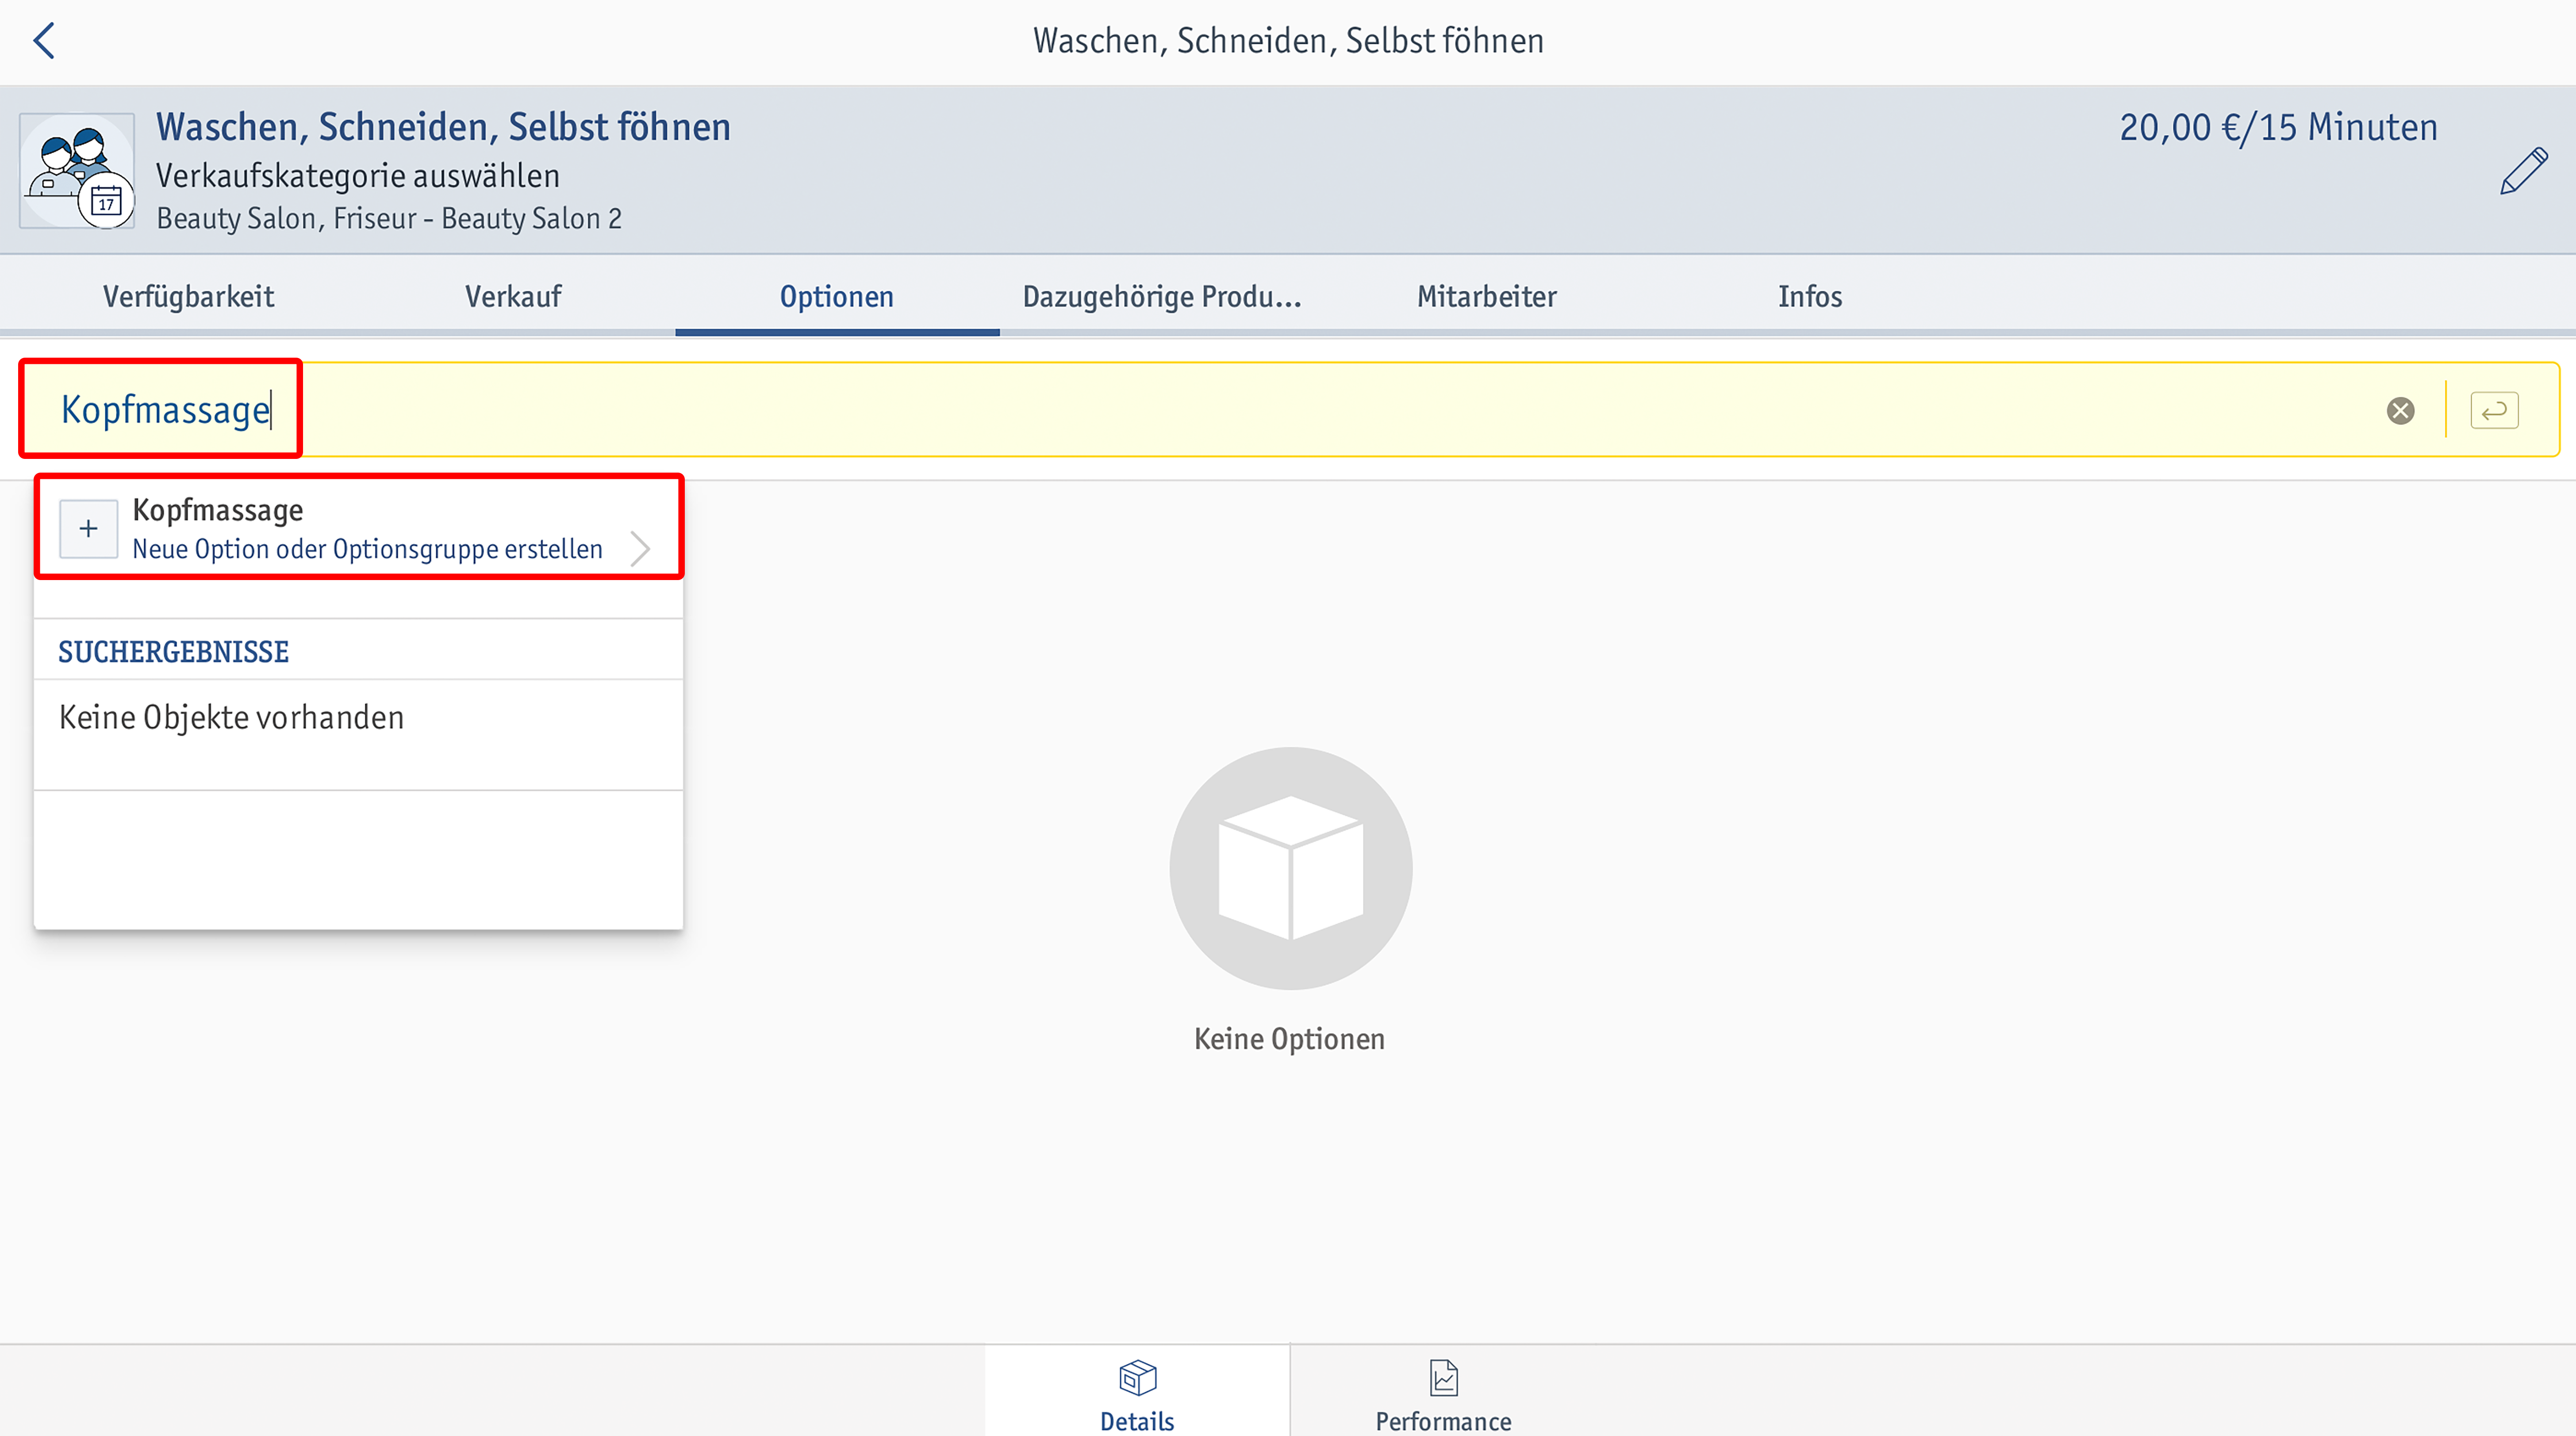Edit service with the pencil icon
Image resolution: width=2576 pixels, height=1436 pixels.
point(2523,171)
